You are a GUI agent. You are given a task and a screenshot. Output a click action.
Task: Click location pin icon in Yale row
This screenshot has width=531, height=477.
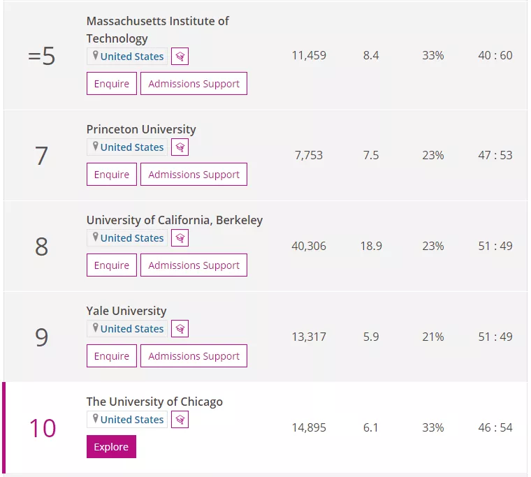click(96, 328)
